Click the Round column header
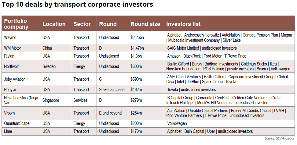The height and width of the screenshot is (145, 297). click(x=108, y=24)
